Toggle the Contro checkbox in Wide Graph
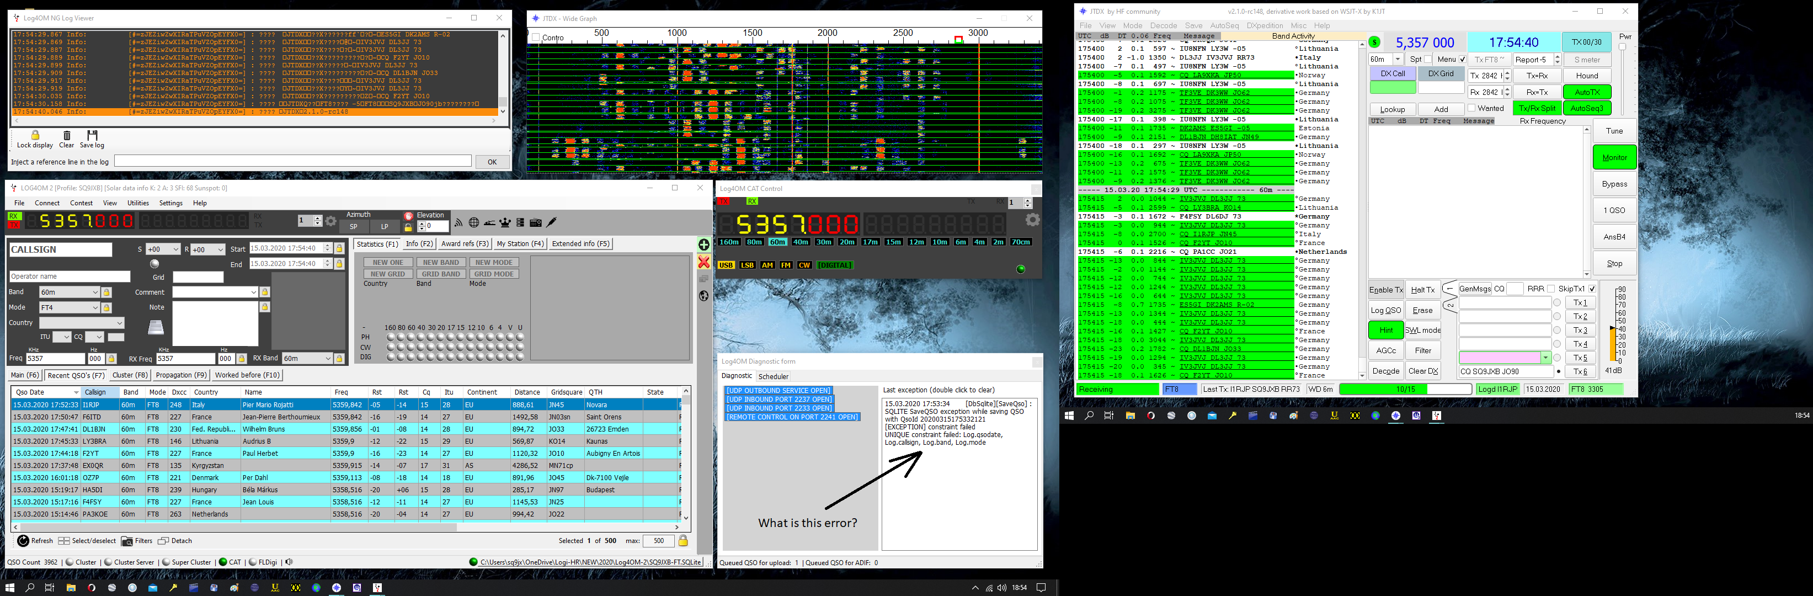 tap(536, 38)
